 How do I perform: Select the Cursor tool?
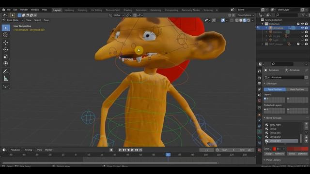pyautogui.click(x=5, y=35)
